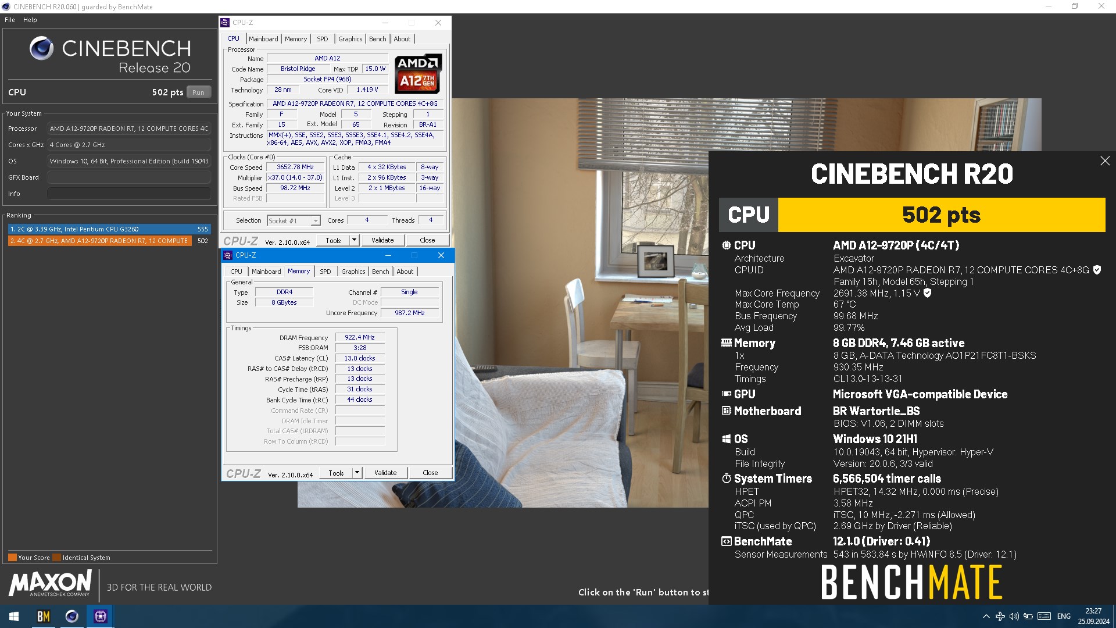Click the lower CPU-Z window title icon
Image resolution: width=1116 pixels, height=628 pixels.
pyautogui.click(x=228, y=255)
